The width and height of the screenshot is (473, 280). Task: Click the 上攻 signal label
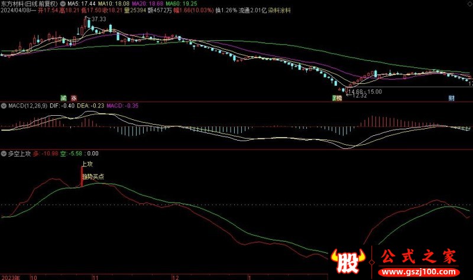pyautogui.click(x=87, y=164)
